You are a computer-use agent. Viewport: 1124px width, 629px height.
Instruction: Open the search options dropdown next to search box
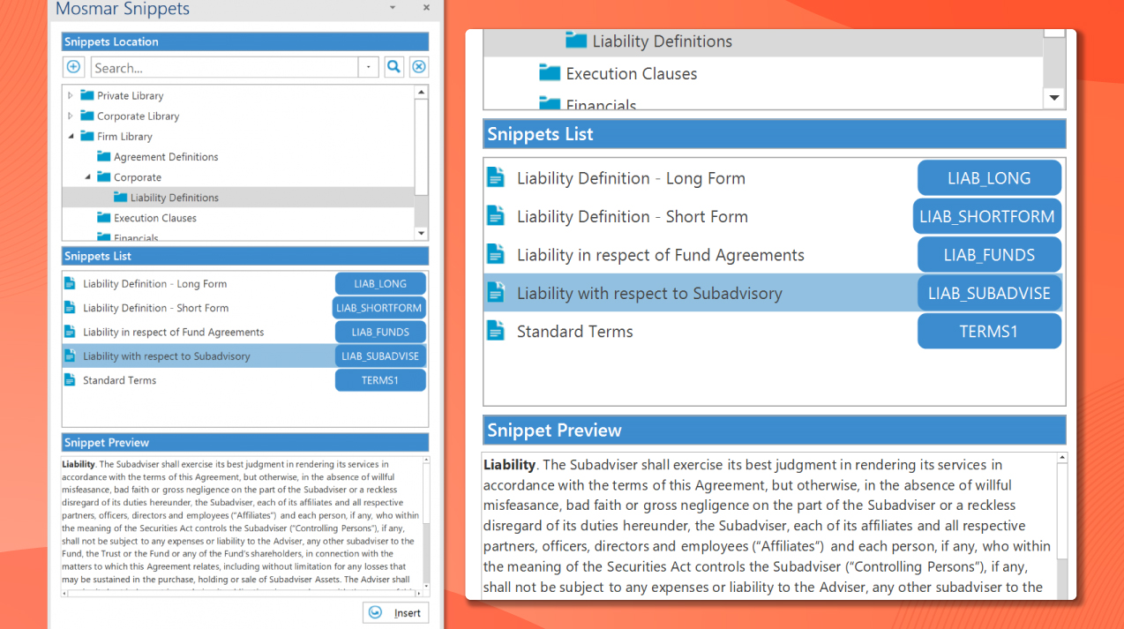click(x=368, y=67)
